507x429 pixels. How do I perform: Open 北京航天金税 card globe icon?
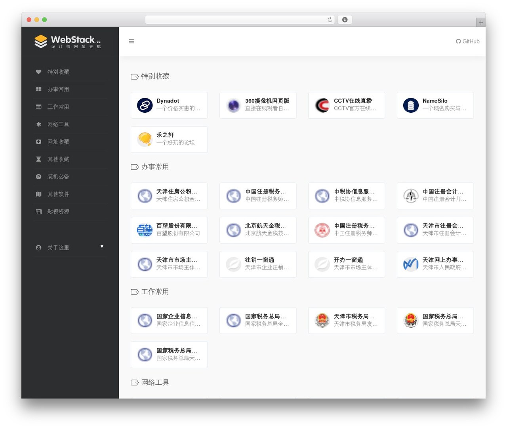point(234,230)
